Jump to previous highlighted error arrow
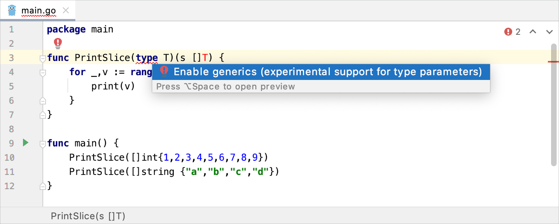Image resolution: width=559 pixels, height=224 pixels. click(533, 32)
